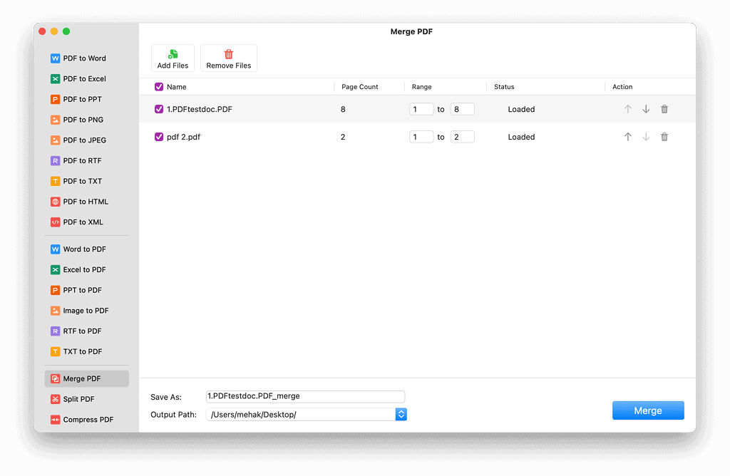The width and height of the screenshot is (730, 476).
Task: Delete pdf 2.pdf using its trash icon
Action: click(x=664, y=137)
